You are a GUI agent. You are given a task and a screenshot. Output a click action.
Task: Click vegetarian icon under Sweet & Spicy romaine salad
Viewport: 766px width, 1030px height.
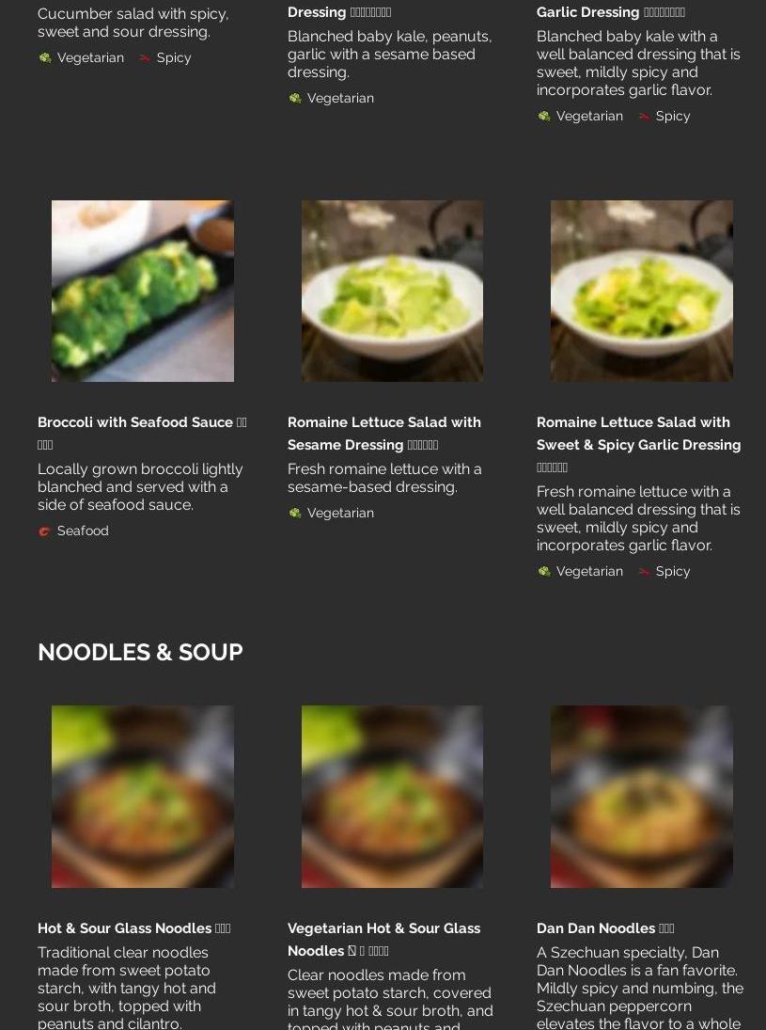tap(544, 572)
